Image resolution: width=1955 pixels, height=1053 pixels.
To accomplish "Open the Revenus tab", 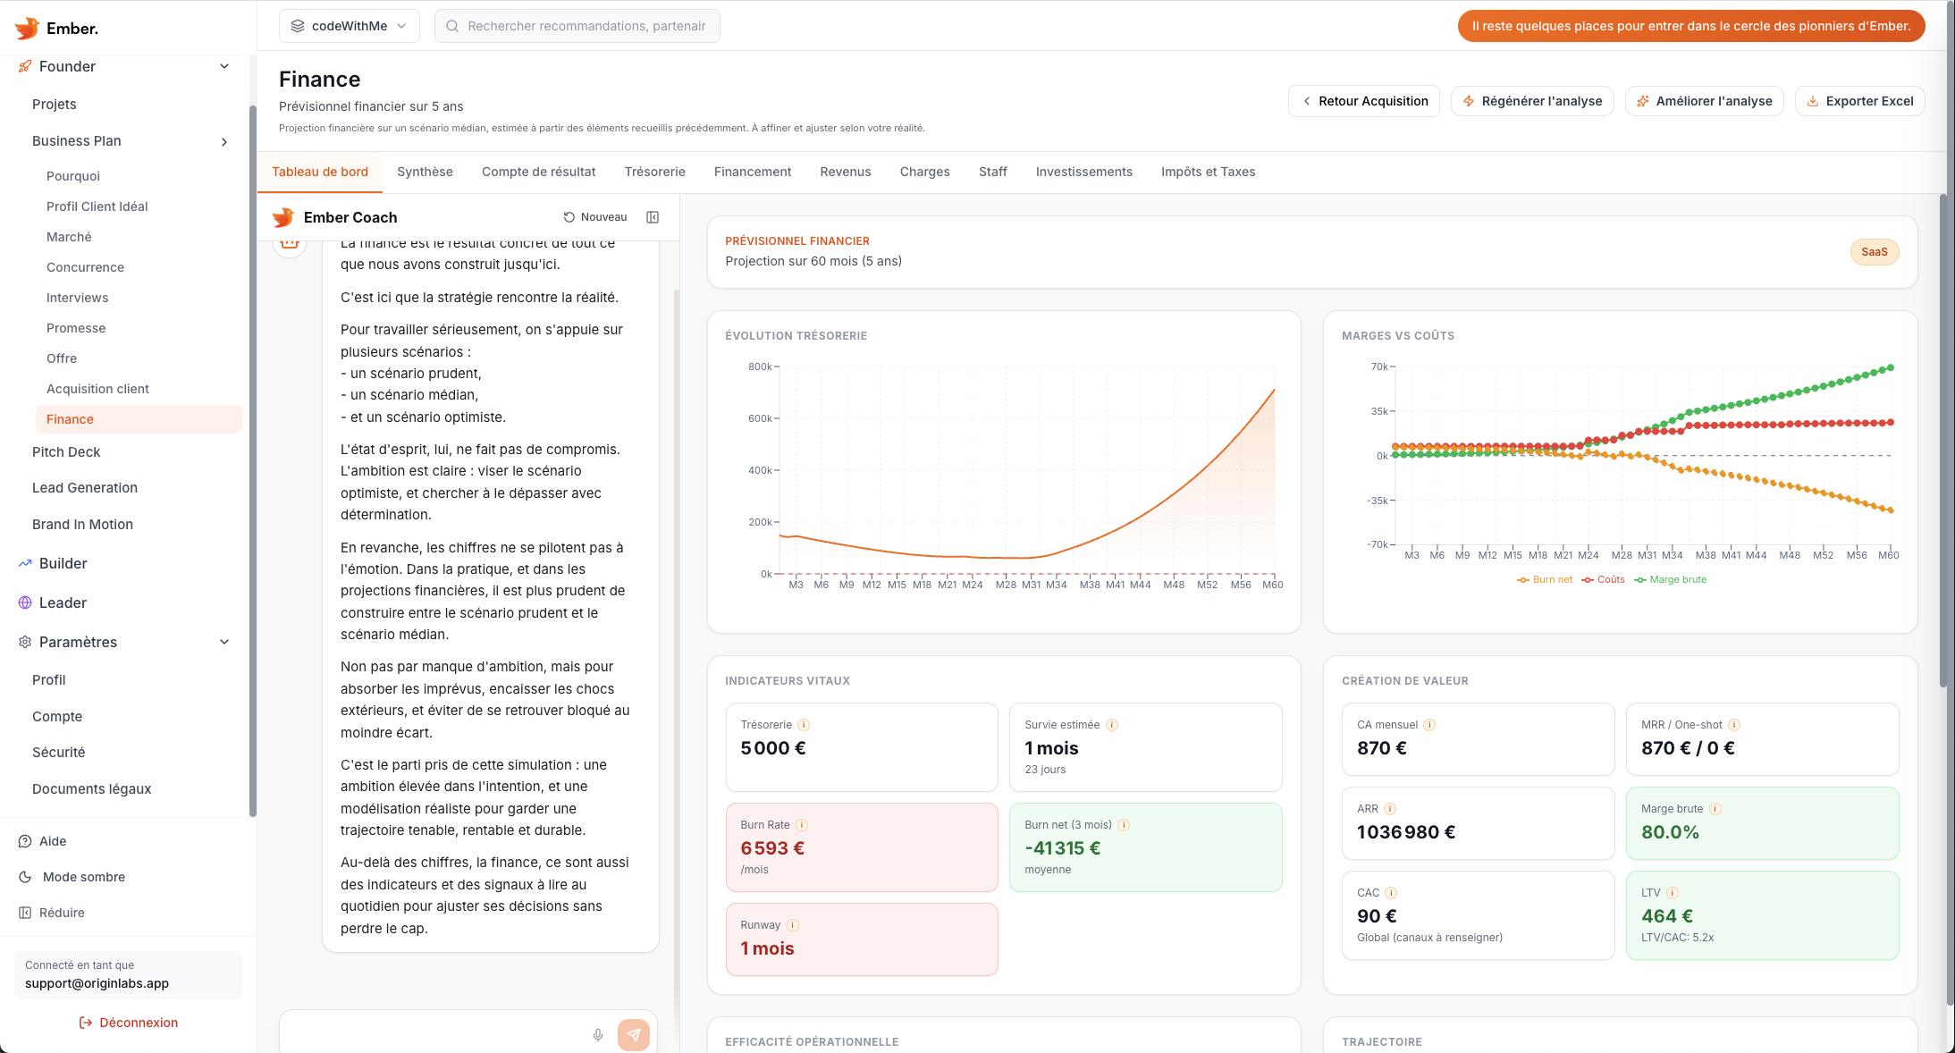I will (845, 172).
